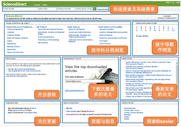Browse Materials Science publications

[x=13, y=46]
